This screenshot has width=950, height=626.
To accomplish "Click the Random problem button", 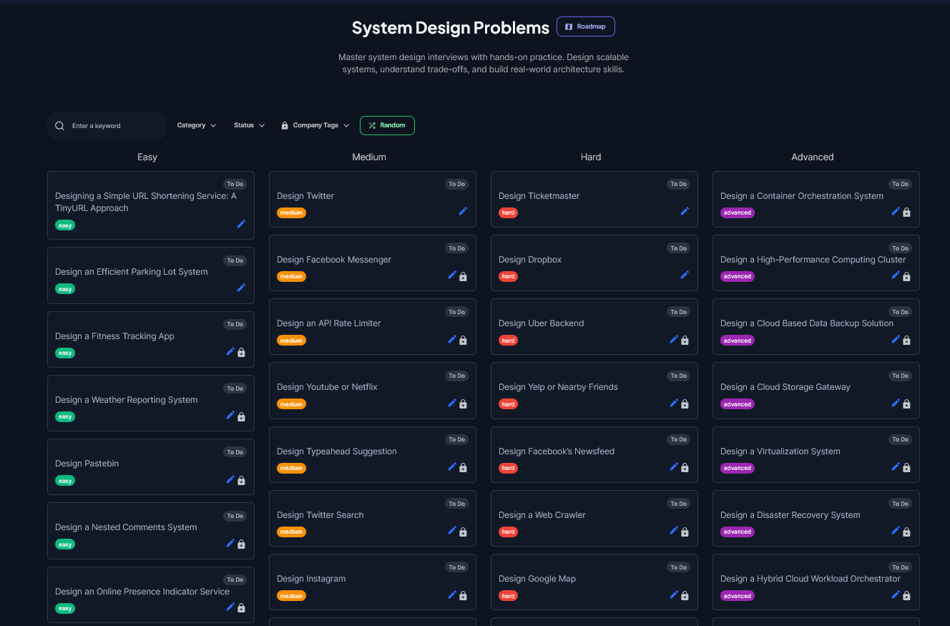I will 387,125.
